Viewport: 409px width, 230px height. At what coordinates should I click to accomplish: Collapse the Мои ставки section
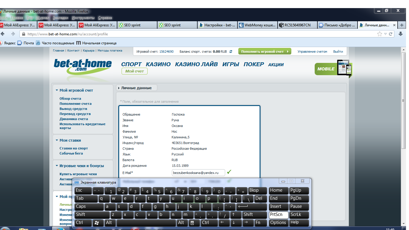pyautogui.click(x=57, y=140)
